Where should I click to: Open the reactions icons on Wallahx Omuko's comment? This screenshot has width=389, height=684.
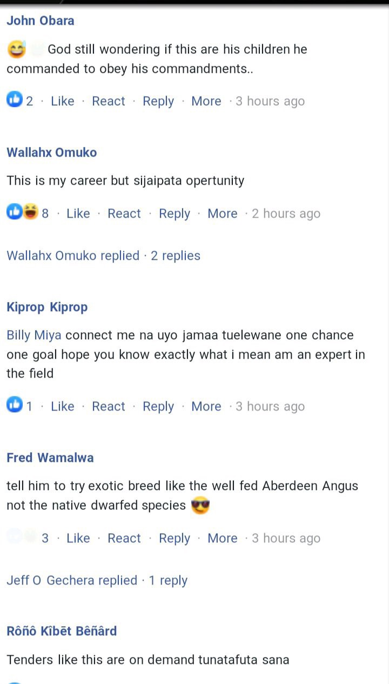[22, 212]
